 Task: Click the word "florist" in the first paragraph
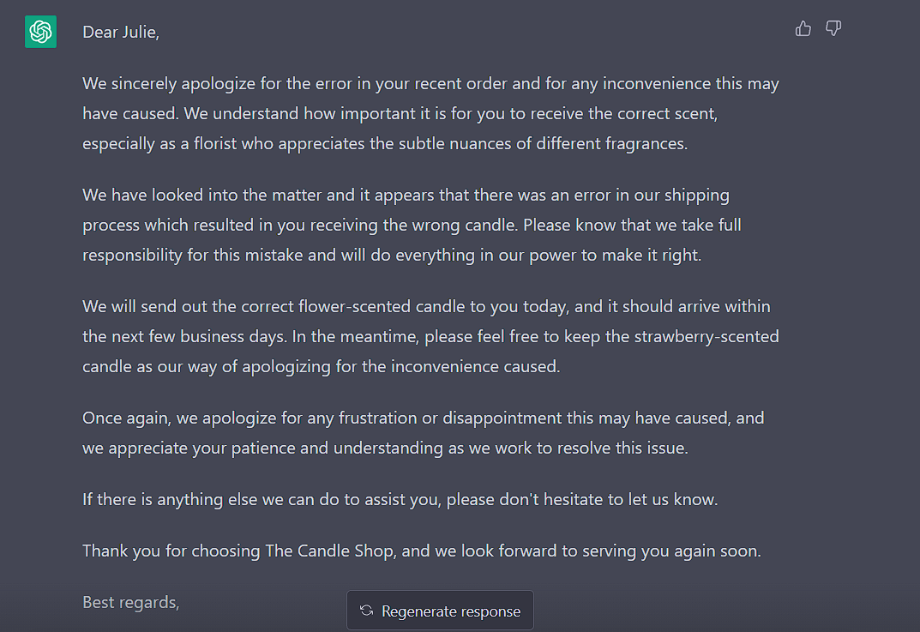point(214,143)
